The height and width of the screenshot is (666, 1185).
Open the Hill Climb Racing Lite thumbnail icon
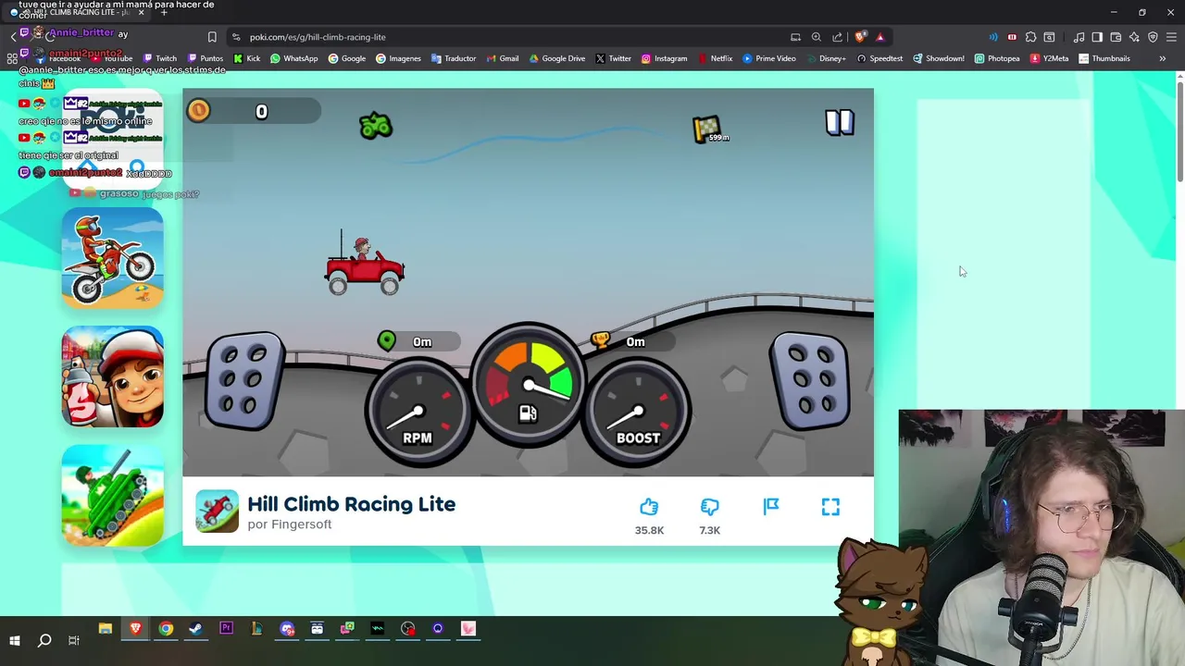pos(217,512)
